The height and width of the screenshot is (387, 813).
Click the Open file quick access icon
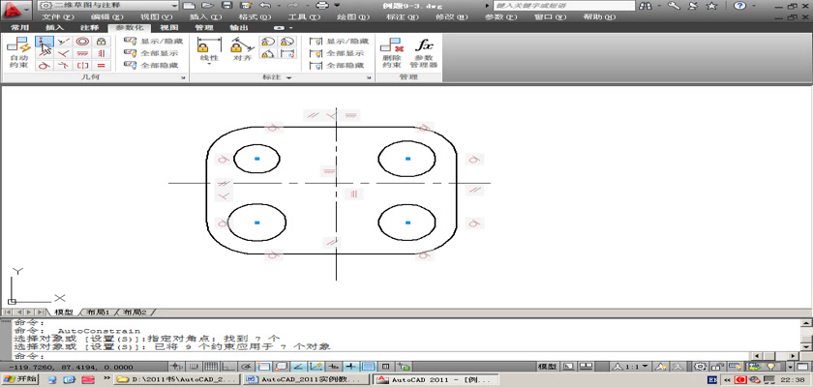(208, 5)
